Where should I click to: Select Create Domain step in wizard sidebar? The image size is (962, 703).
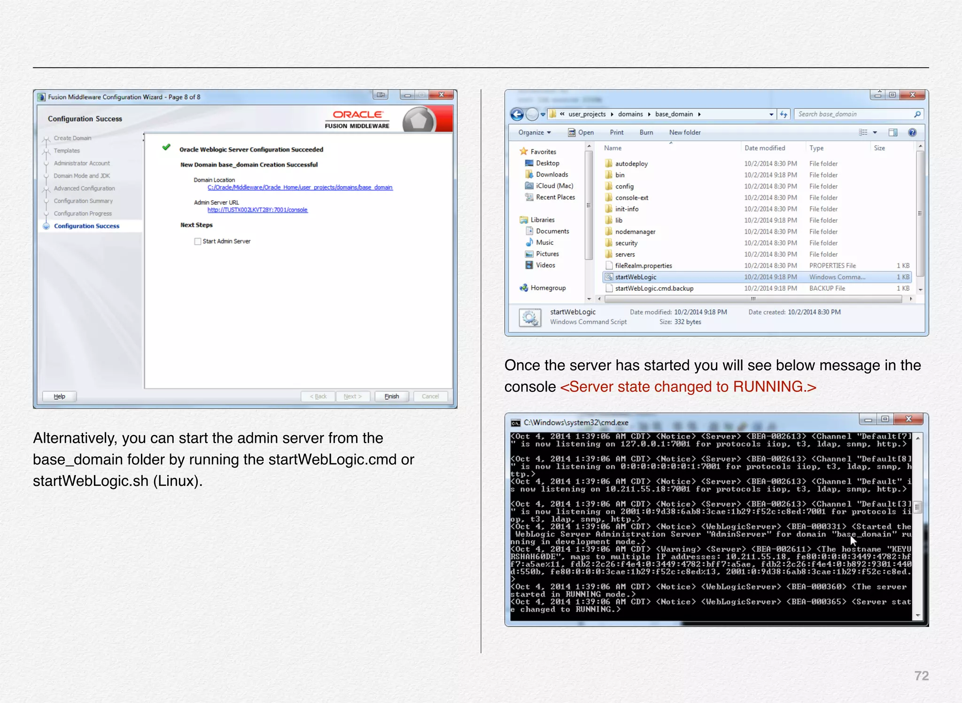[72, 138]
